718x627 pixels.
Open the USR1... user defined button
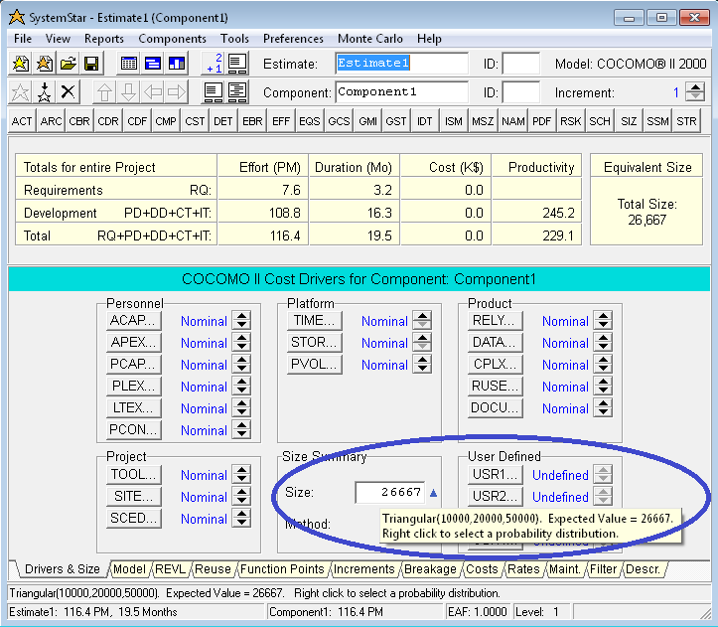(495, 474)
